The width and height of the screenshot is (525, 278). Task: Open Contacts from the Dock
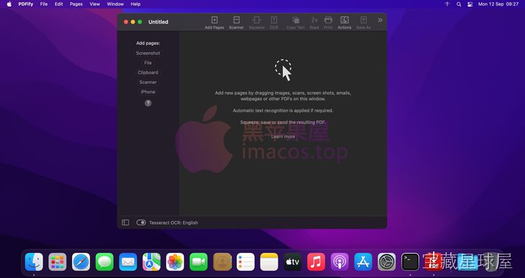[x=222, y=262]
